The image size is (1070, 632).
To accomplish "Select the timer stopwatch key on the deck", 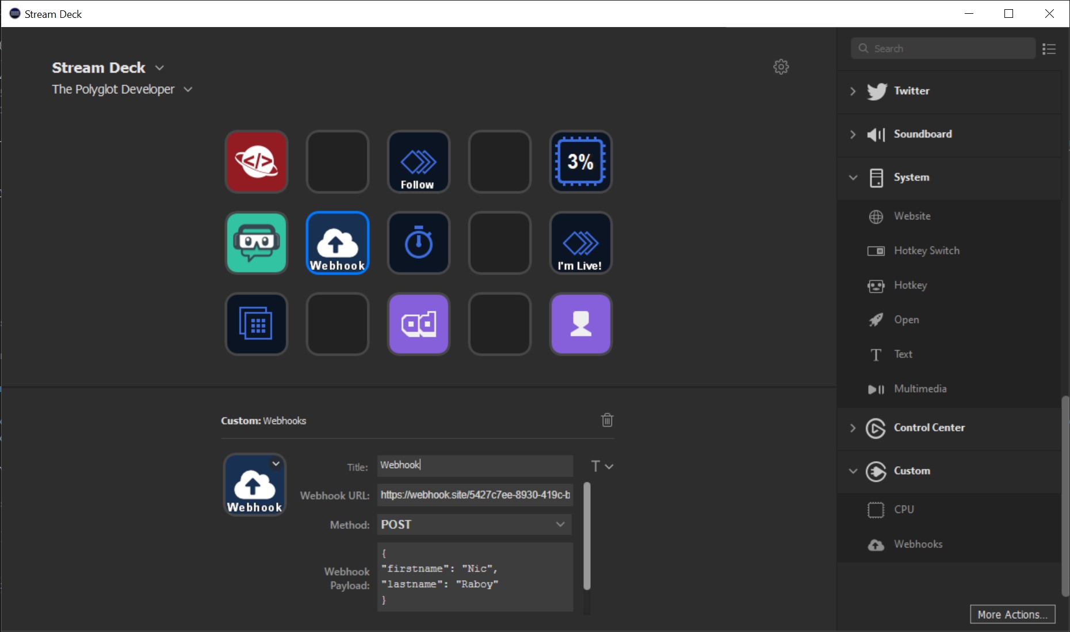I will tap(419, 243).
